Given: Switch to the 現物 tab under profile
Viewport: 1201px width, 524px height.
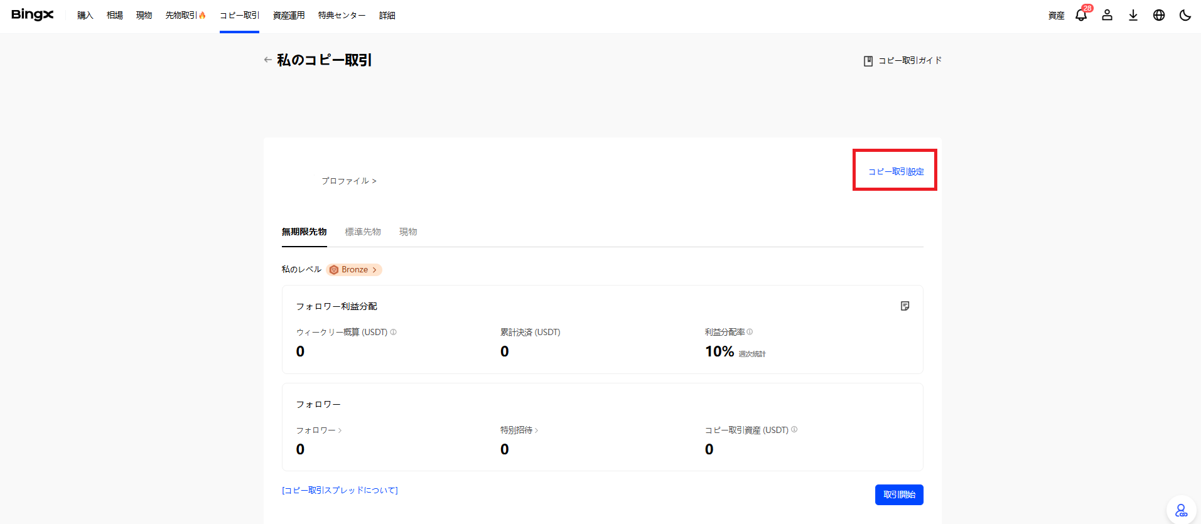Looking at the screenshot, I should pyautogui.click(x=408, y=232).
